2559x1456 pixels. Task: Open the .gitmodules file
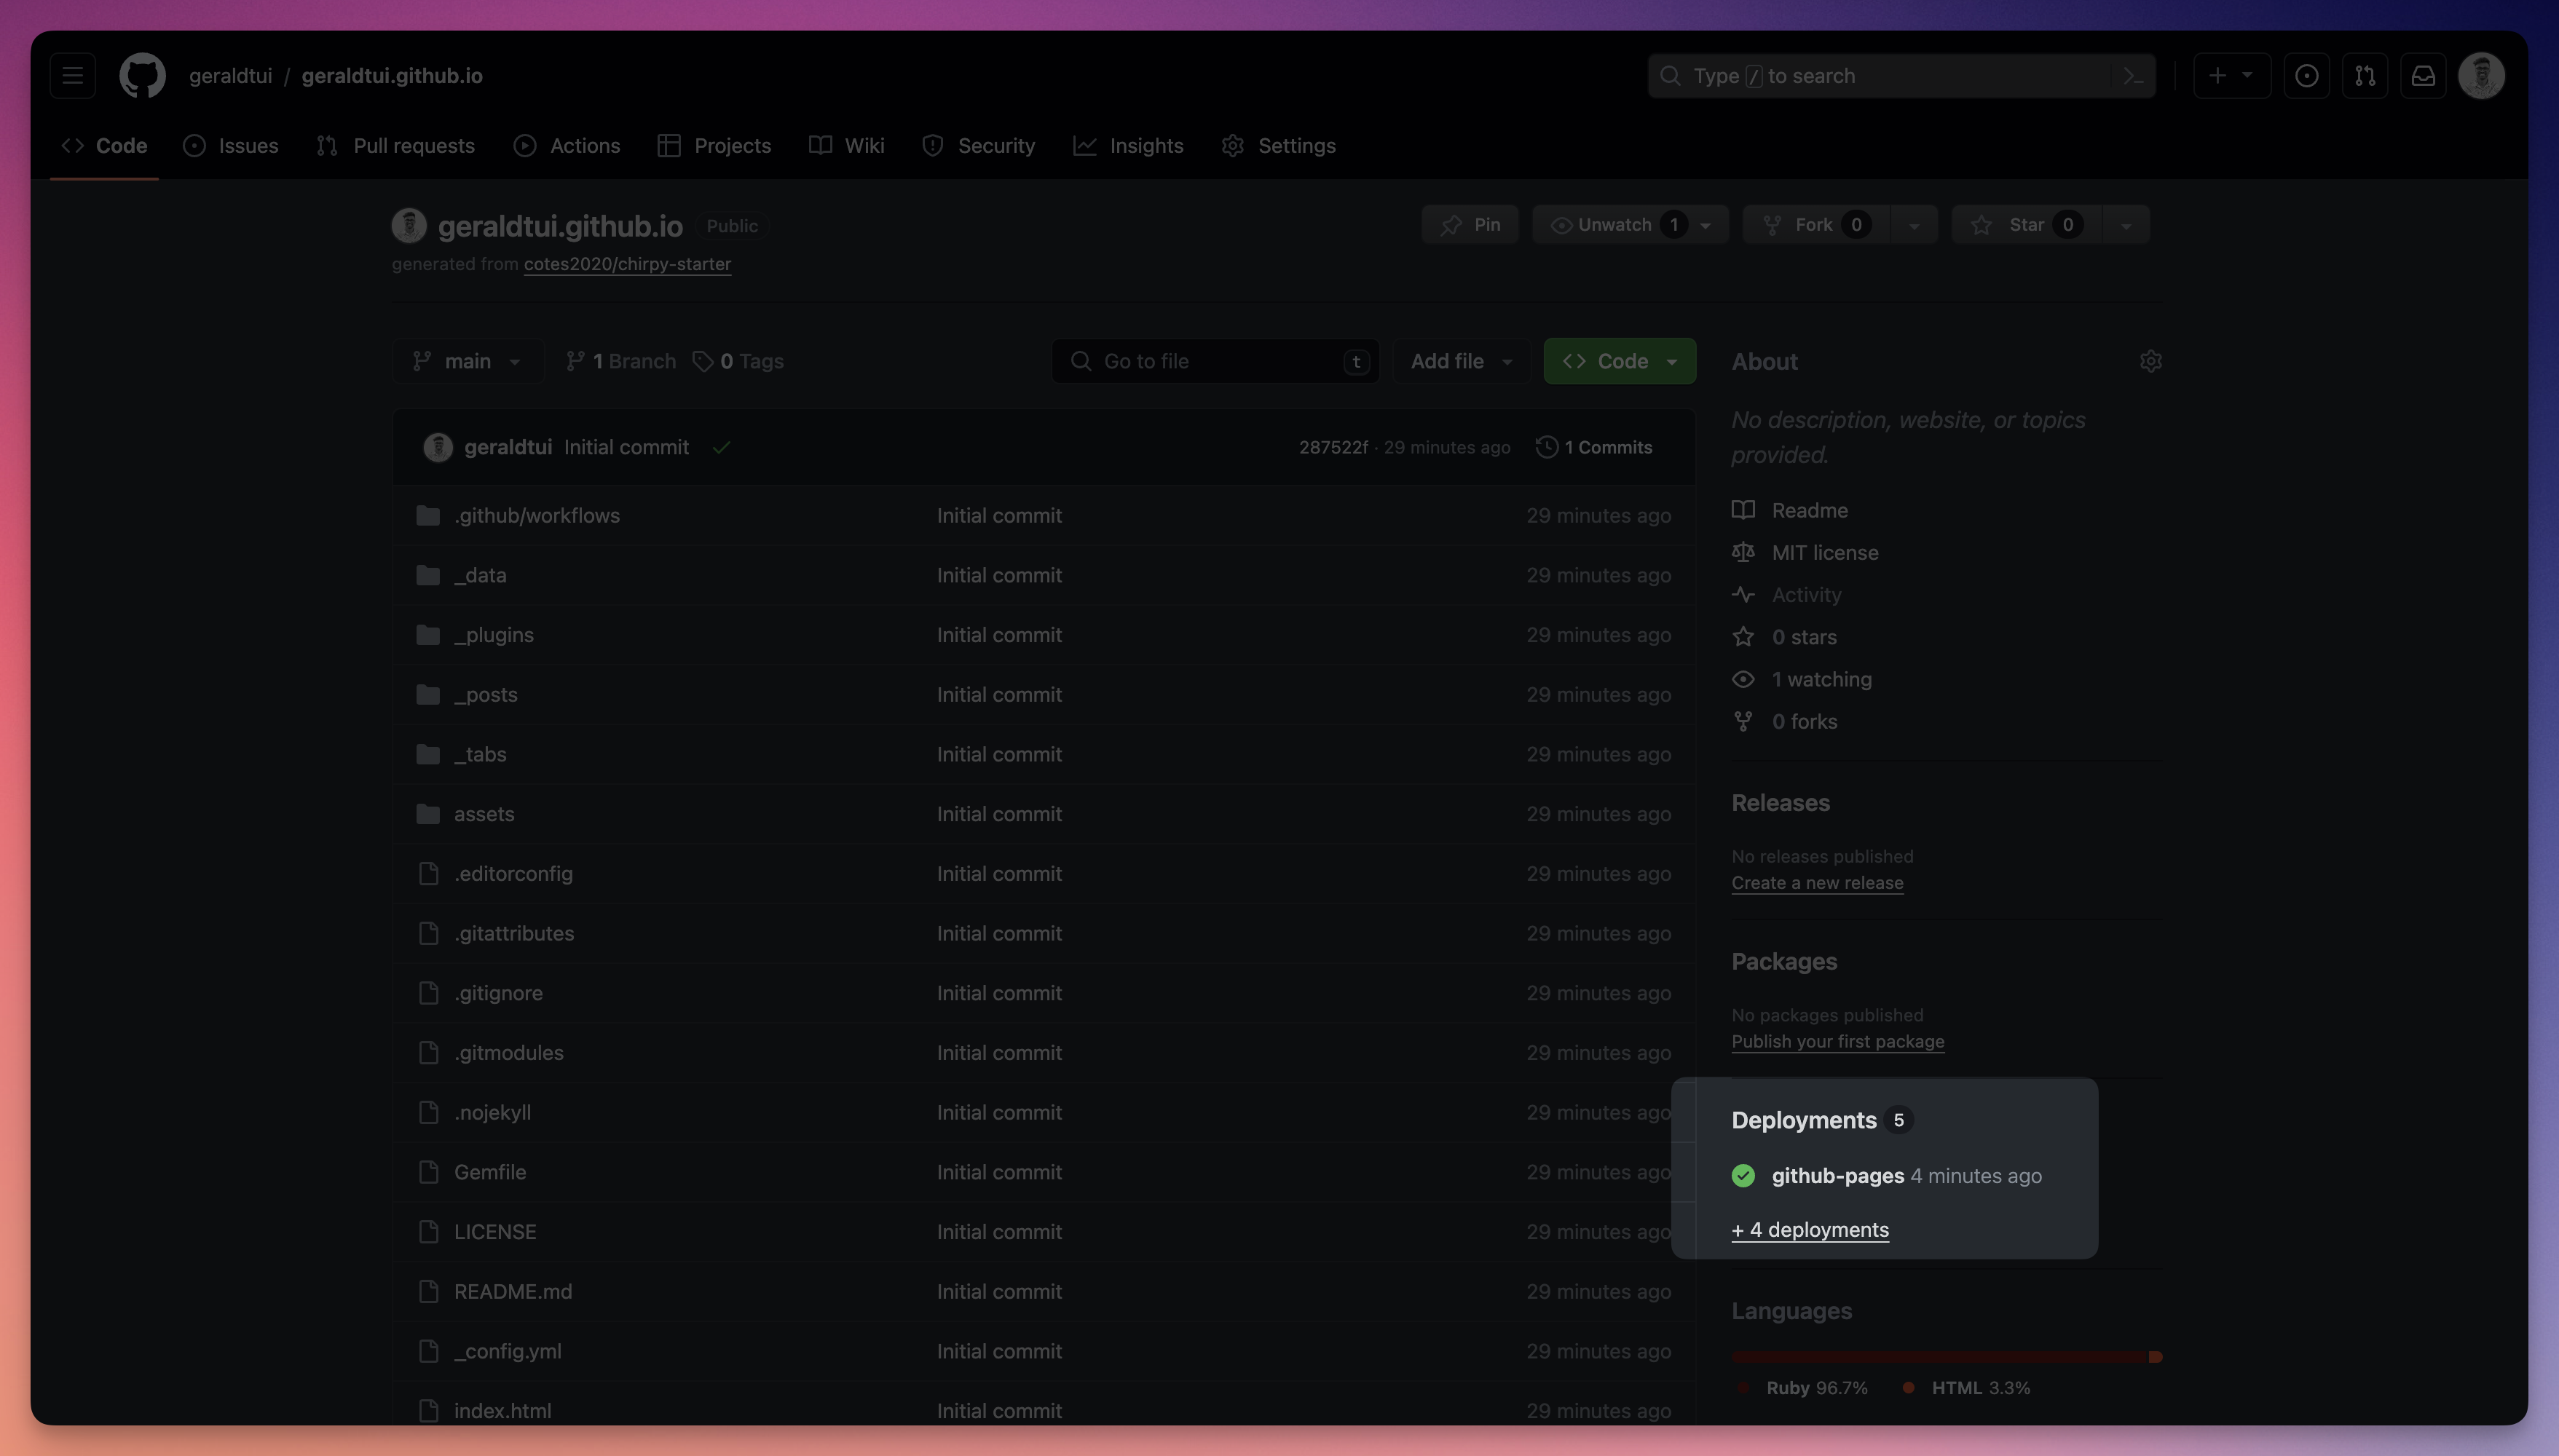tap(508, 1053)
